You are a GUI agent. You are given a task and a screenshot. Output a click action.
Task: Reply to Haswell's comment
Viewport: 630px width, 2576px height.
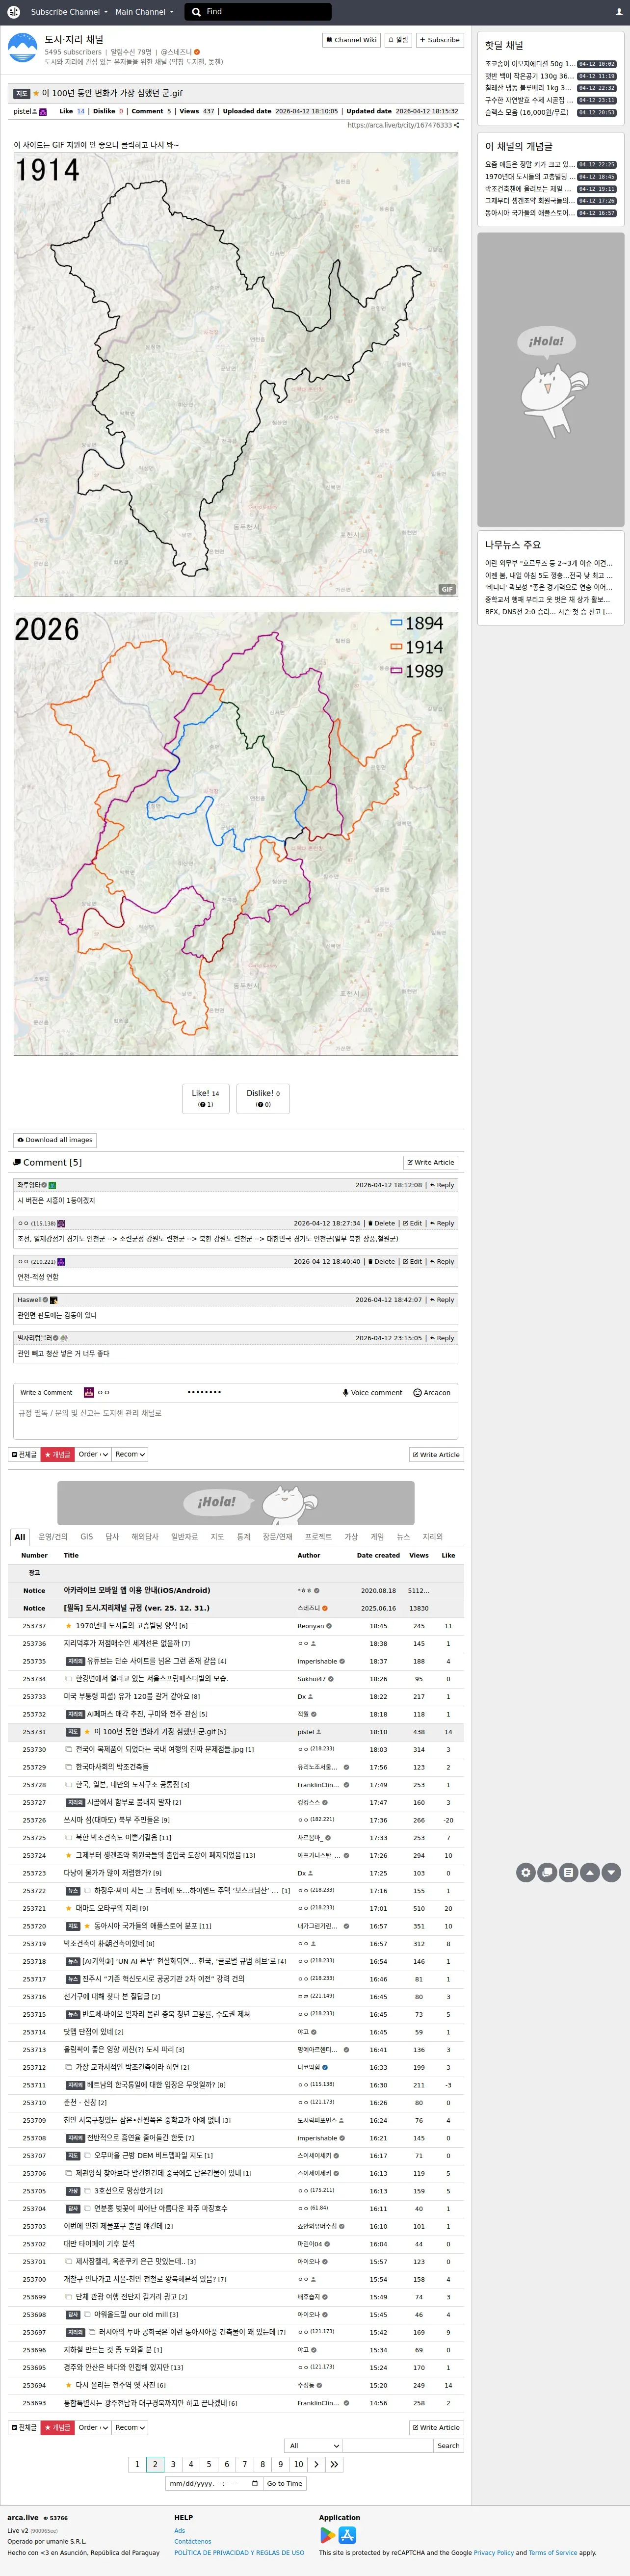(442, 1300)
